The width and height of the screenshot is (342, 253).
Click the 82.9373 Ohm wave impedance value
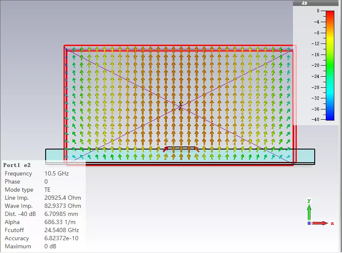point(63,206)
